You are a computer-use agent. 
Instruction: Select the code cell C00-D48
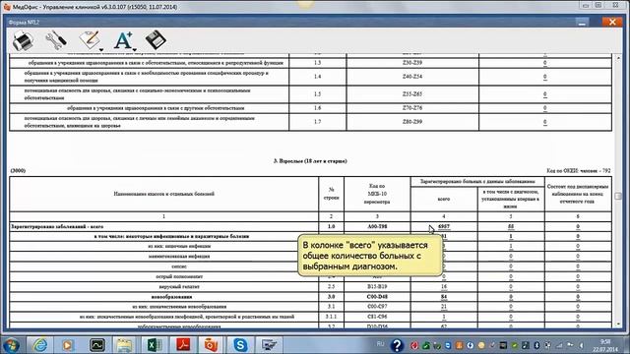tap(377, 297)
